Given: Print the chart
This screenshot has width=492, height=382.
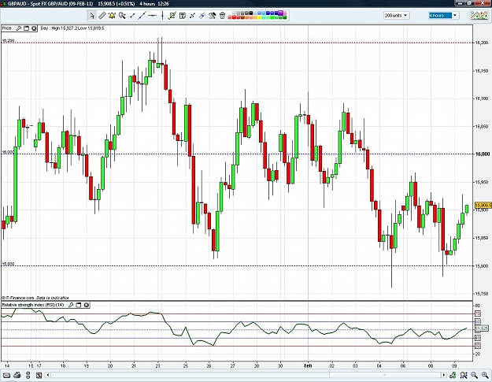Looking at the screenshot, I should [17, 375].
